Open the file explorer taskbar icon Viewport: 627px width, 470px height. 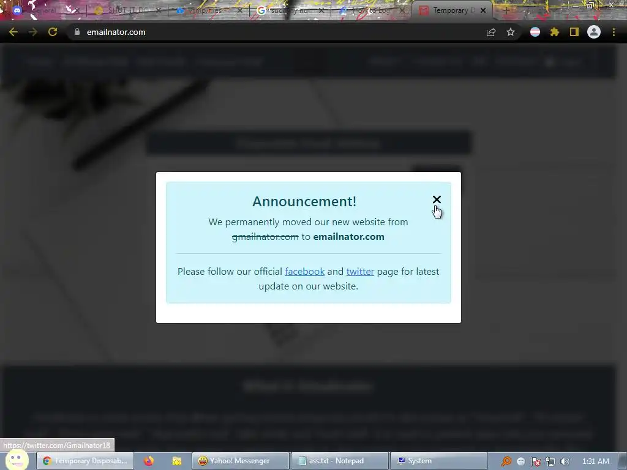[x=177, y=461]
